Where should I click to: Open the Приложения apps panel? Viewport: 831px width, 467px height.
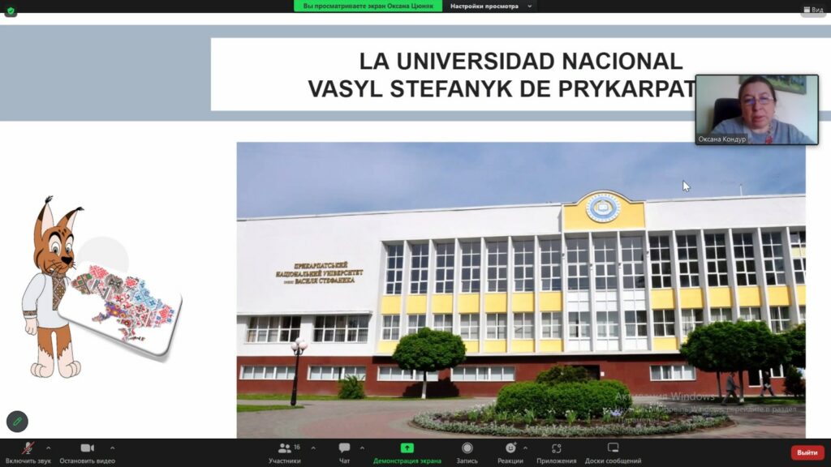[556, 448]
